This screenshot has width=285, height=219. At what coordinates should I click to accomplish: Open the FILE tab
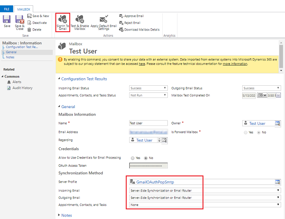tap(6, 9)
